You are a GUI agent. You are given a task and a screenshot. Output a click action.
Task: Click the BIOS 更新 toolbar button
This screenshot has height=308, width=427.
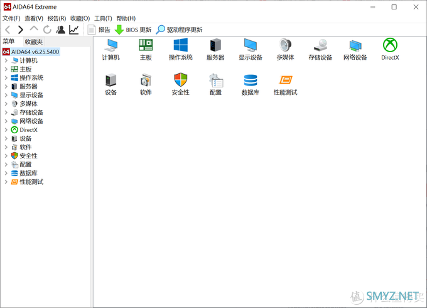coord(133,30)
